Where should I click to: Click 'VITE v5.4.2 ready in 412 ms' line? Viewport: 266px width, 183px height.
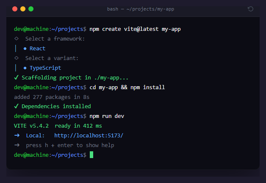pos(58,126)
